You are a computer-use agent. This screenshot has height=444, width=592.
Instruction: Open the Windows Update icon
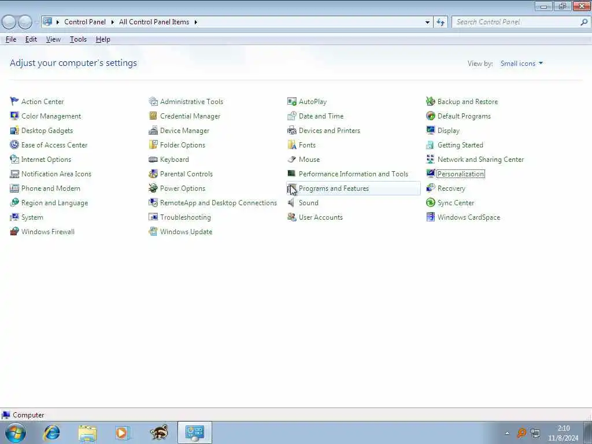click(153, 231)
